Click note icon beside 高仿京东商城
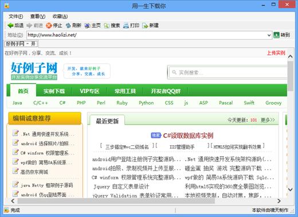 (15, 170)
